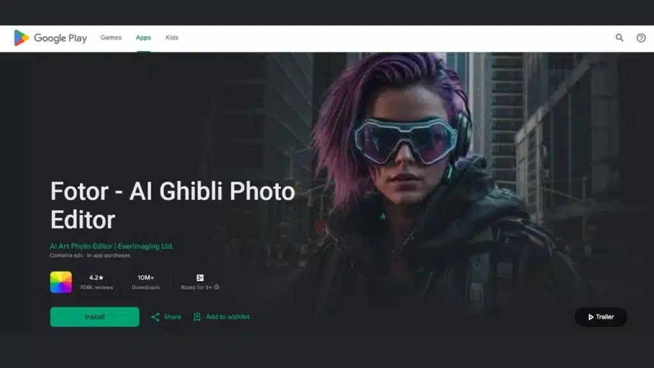Click the 4.2 star rating
The width and height of the screenshot is (654, 368).
tap(96, 278)
